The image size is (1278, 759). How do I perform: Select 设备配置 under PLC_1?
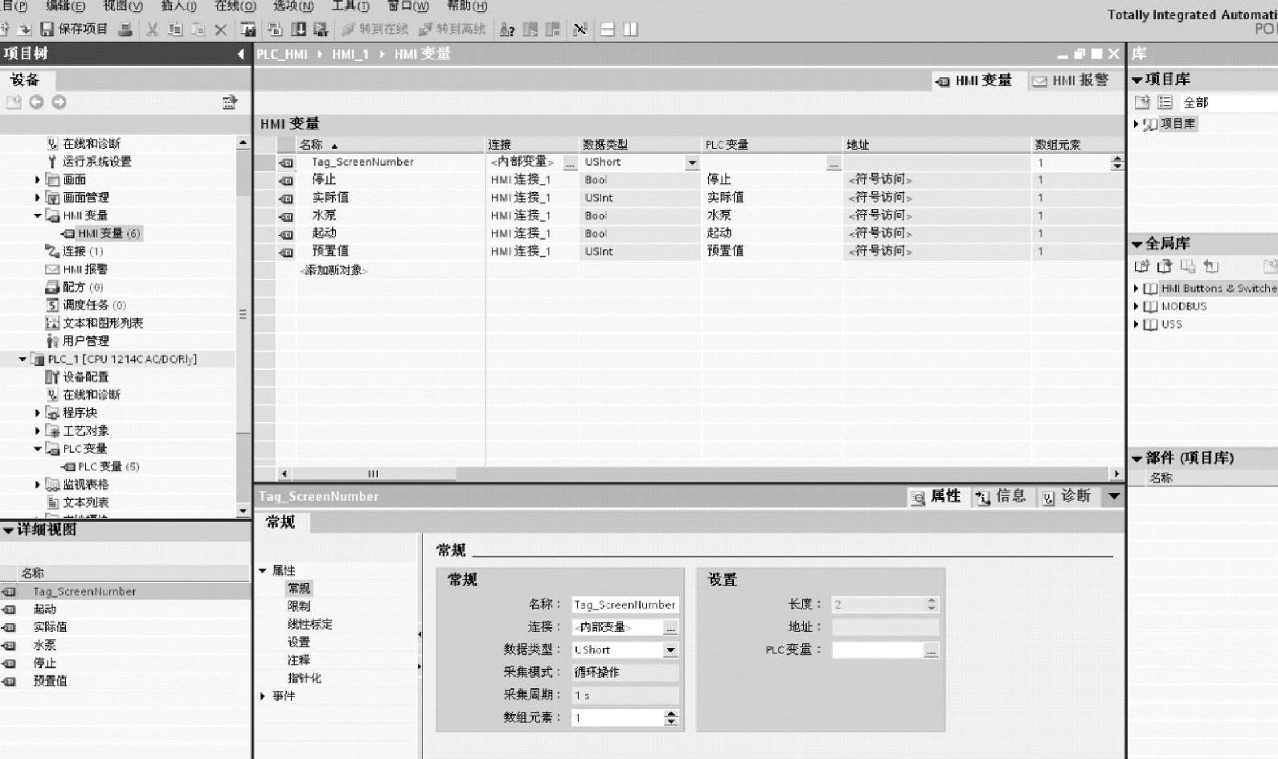85,377
